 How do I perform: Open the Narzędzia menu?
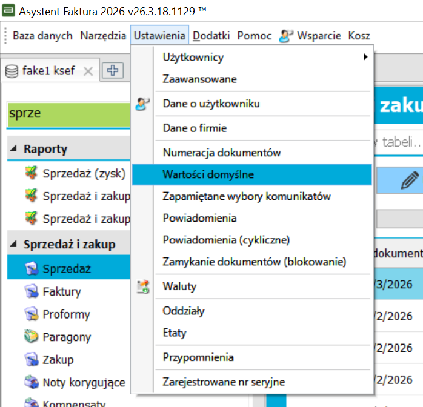[x=102, y=36]
